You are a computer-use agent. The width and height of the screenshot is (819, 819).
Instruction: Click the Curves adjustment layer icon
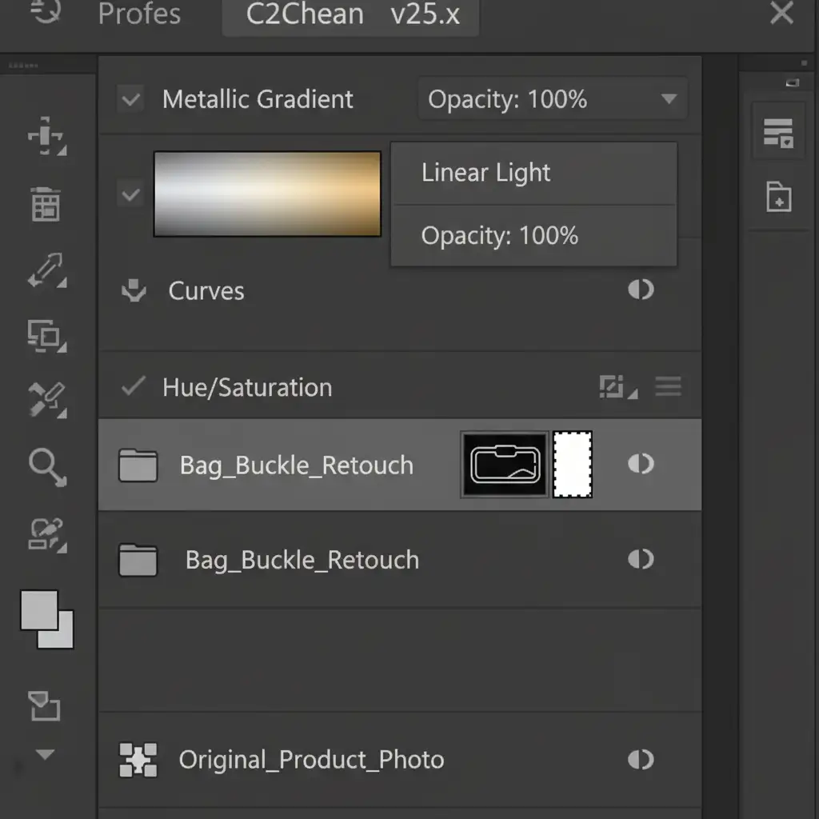click(x=133, y=291)
